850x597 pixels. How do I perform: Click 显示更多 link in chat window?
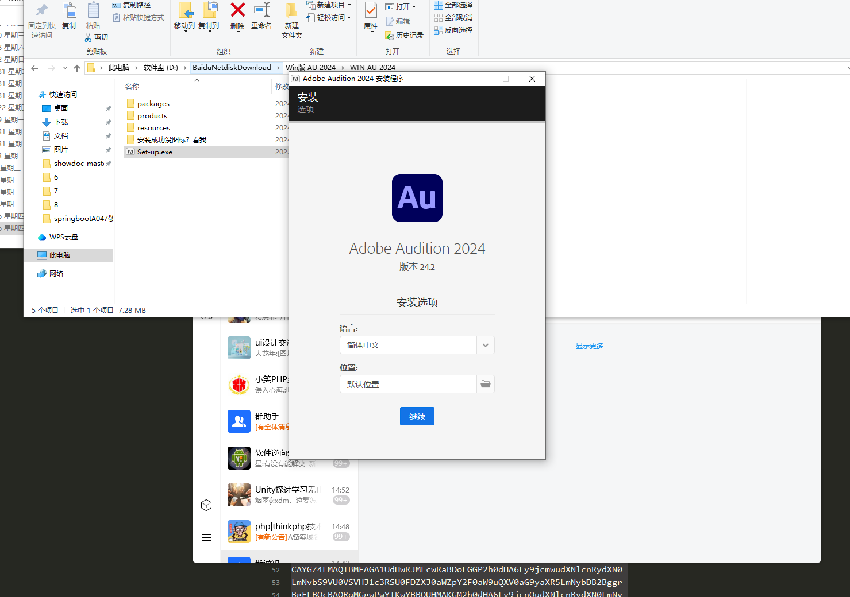click(x=590, y=346)
